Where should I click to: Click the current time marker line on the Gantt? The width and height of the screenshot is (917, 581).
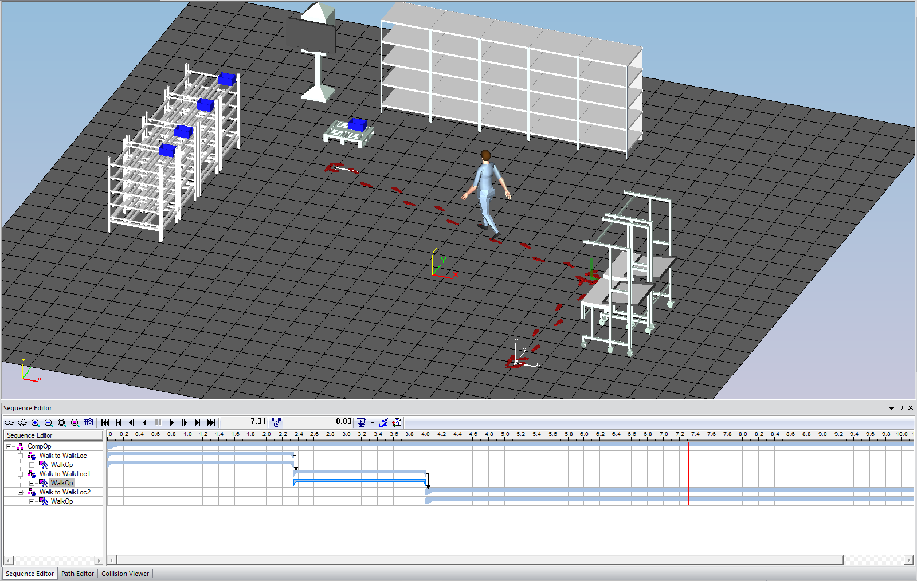click(688, 473)
